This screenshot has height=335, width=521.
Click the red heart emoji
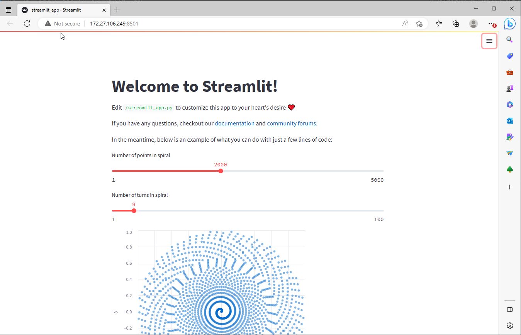[291, 108]
